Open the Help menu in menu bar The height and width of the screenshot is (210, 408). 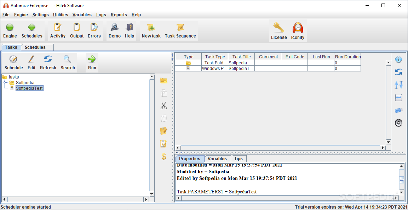pos(136,15)
